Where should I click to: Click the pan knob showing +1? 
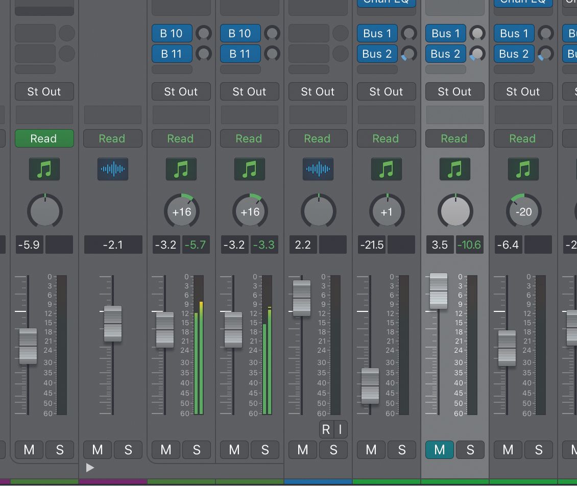click(x=387, y=211)
